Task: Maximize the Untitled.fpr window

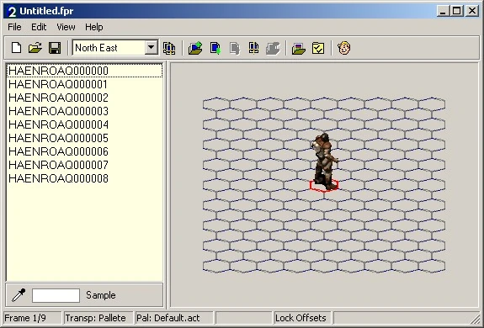Action: point(456,11)
